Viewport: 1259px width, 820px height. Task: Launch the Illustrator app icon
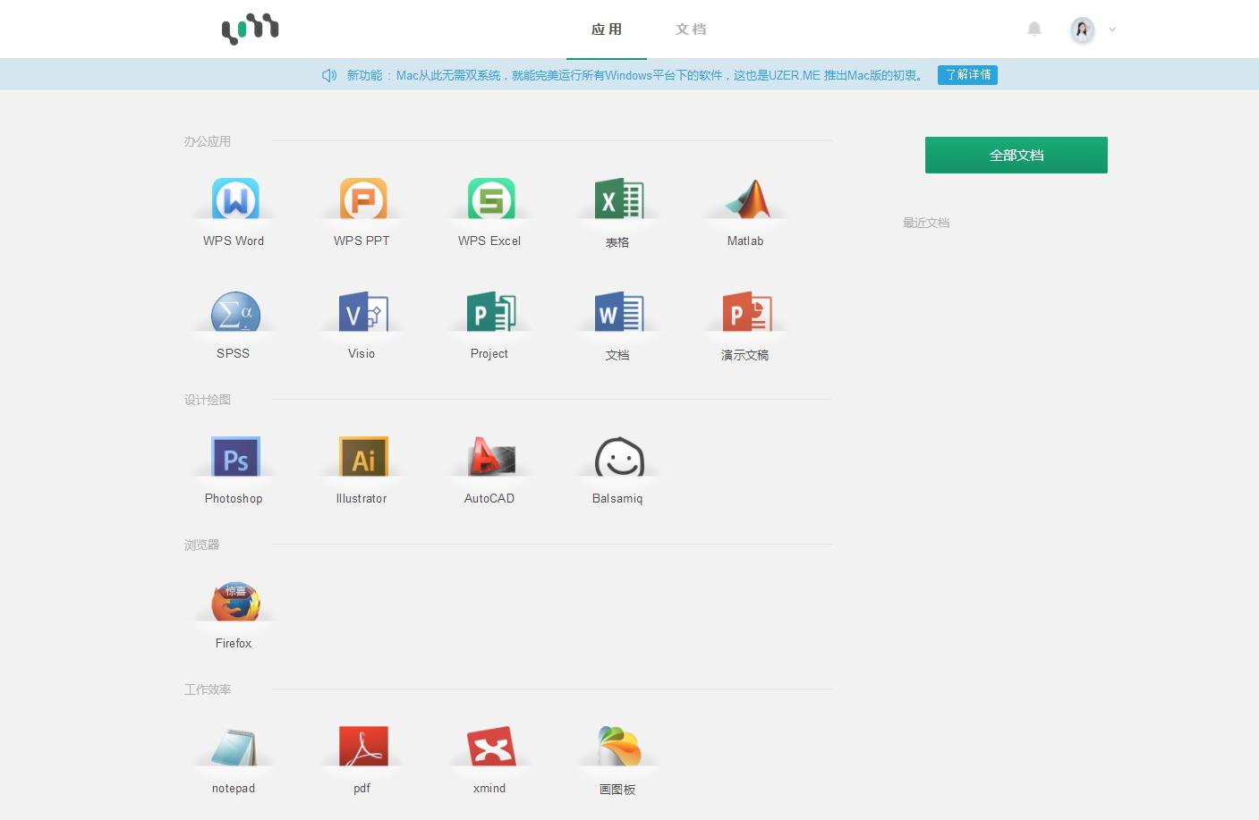tap(362, 457)
